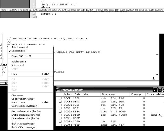Toggle breakpoint box at address 00D5
The width and height of the screenshot is (164, 131).
(x=60, y=122)
